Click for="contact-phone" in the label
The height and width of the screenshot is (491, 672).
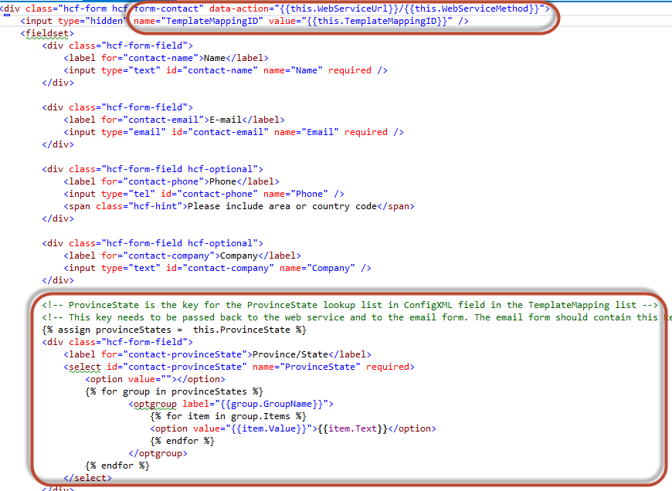click(152, 181)
